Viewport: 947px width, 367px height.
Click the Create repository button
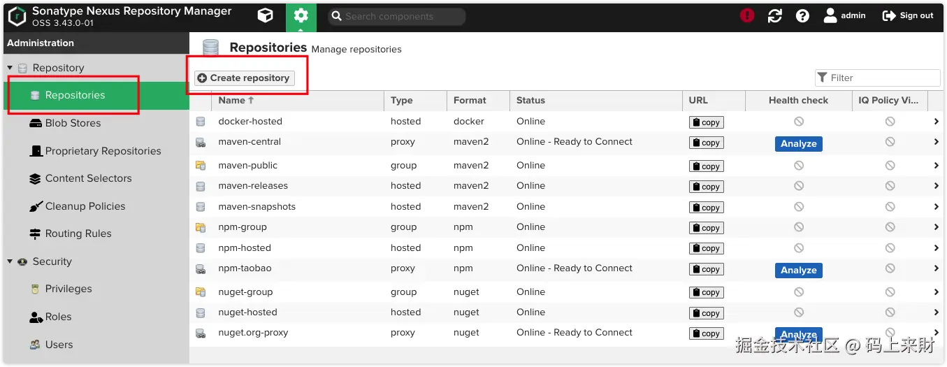[244, 78]
